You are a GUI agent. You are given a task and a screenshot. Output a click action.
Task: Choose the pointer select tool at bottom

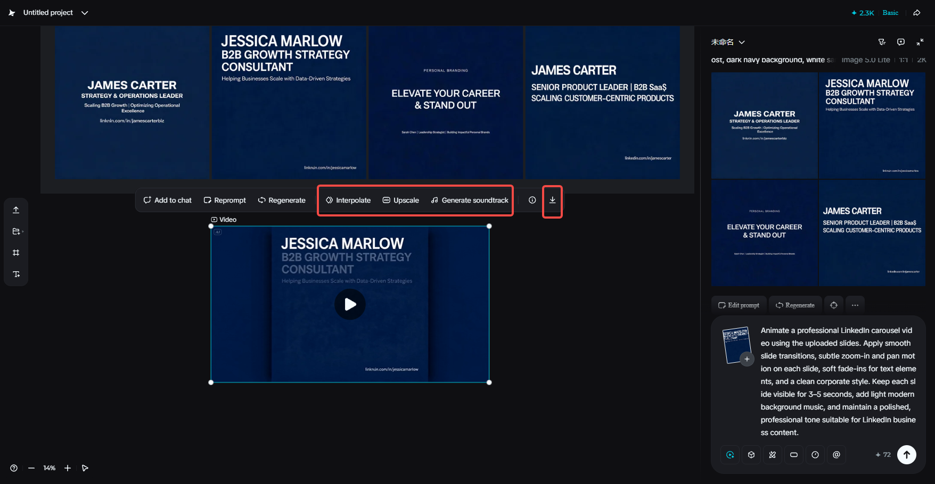85,468
